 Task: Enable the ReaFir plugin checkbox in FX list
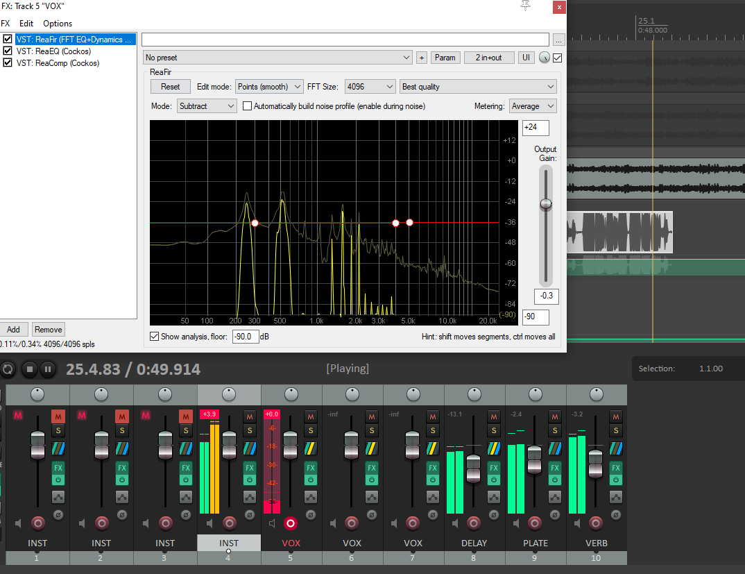pyautogui.click(x=8, y=39)
